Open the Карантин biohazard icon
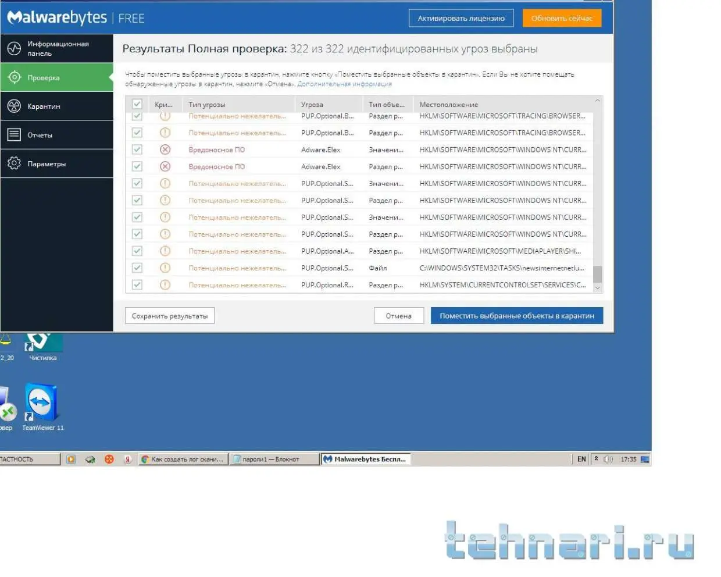The width and height of the screenshot is (721, 577). 14,106
